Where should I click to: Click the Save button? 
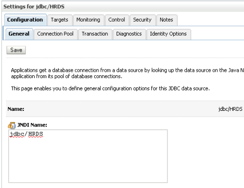click(16, 50)
